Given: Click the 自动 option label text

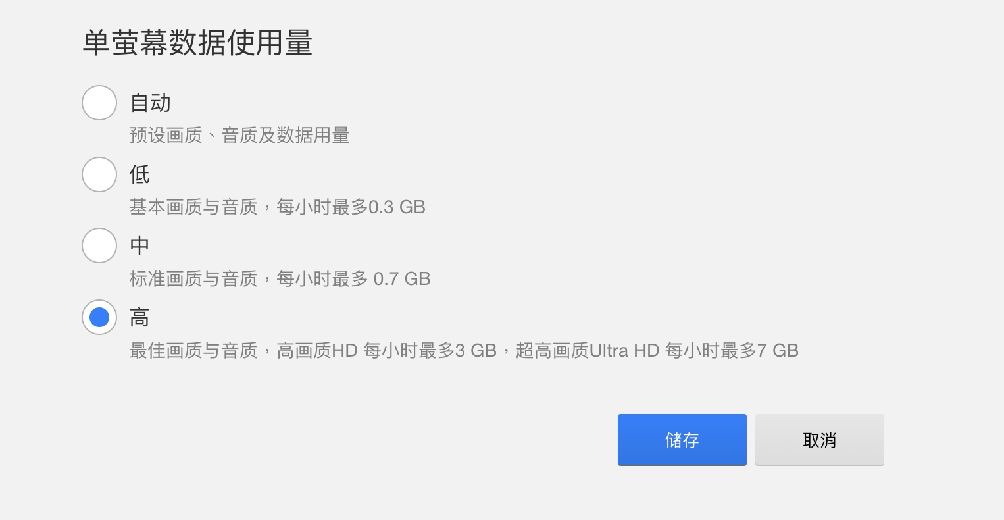Looking at the screenshot, I should click(x=151, y=103).
